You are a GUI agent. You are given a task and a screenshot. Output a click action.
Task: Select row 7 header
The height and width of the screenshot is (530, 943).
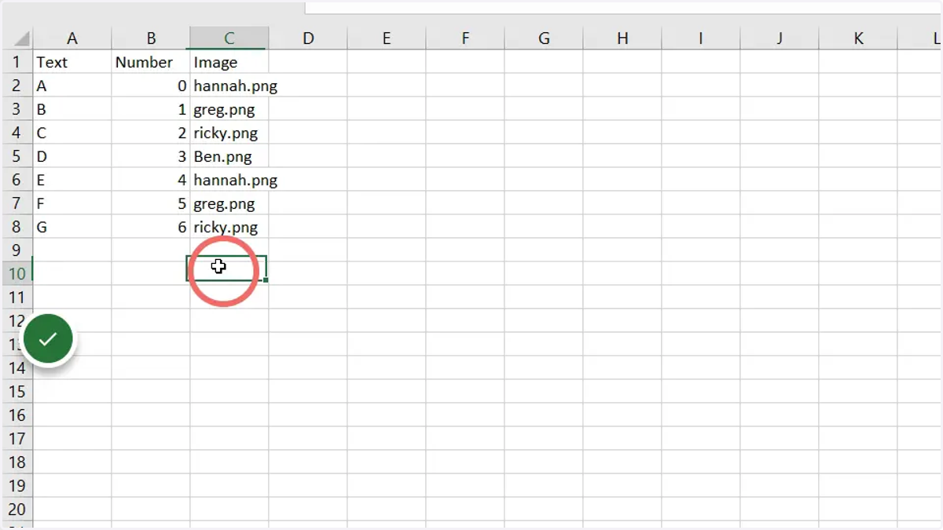17,203
